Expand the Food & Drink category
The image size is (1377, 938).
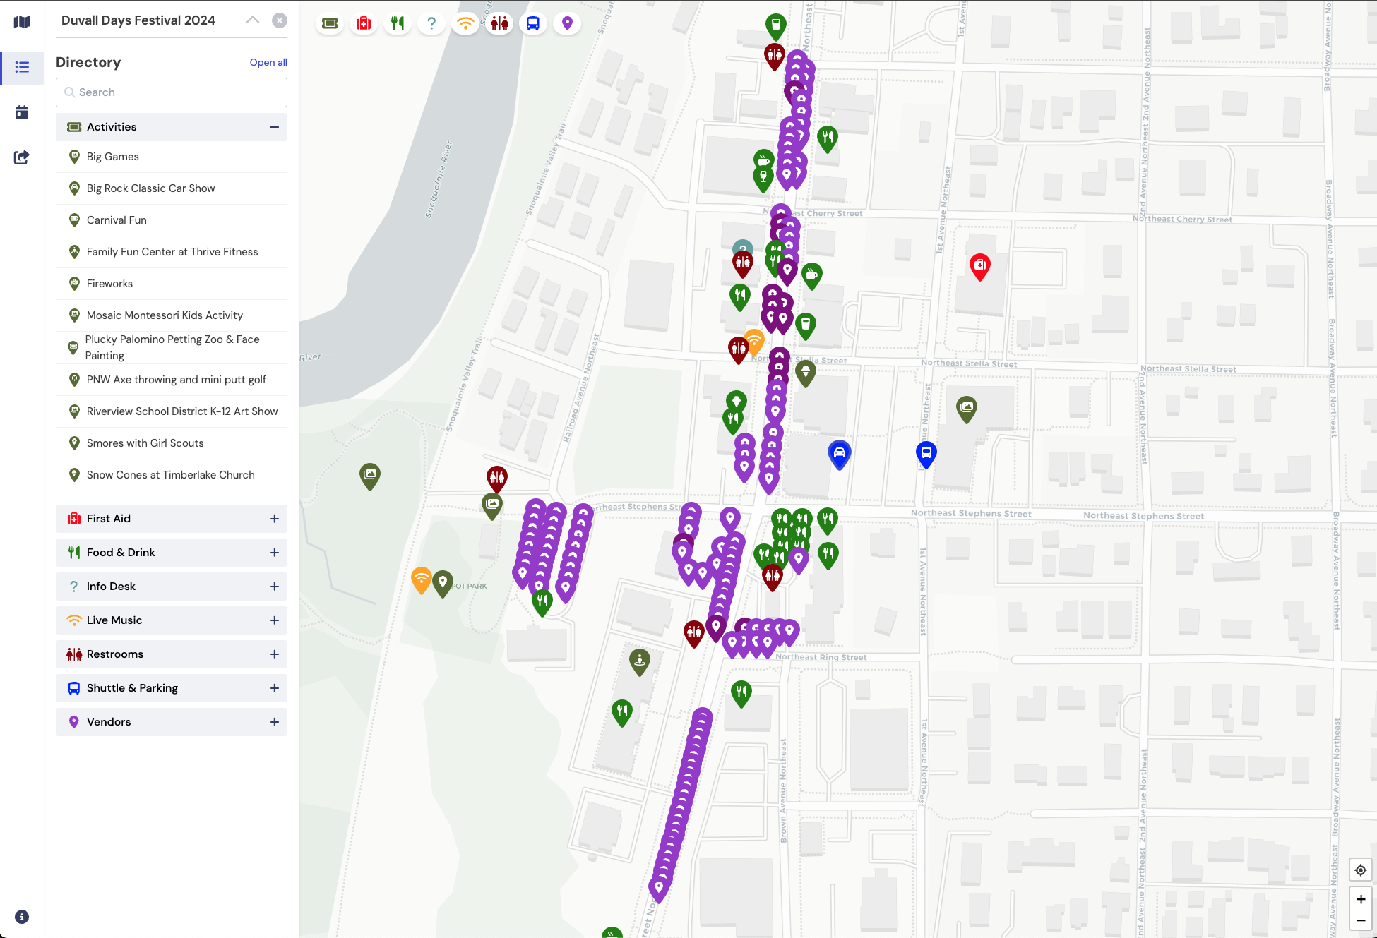(x=274, y=553)
